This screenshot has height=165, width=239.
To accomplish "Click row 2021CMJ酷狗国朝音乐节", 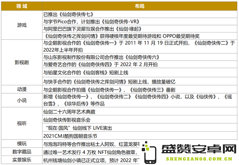I will [140, 136].
